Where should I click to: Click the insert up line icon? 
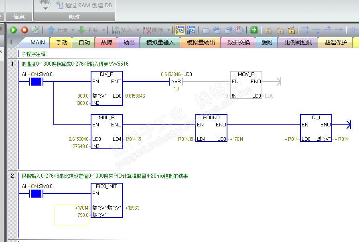[x=329, y=30]
